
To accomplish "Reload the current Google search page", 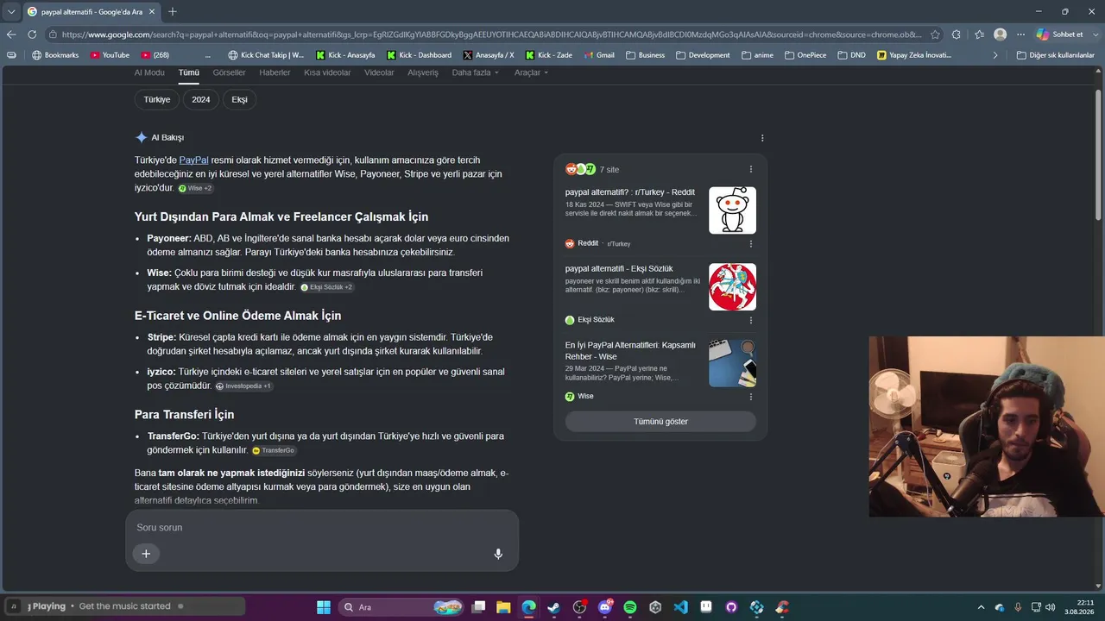I will coord(32,34).
